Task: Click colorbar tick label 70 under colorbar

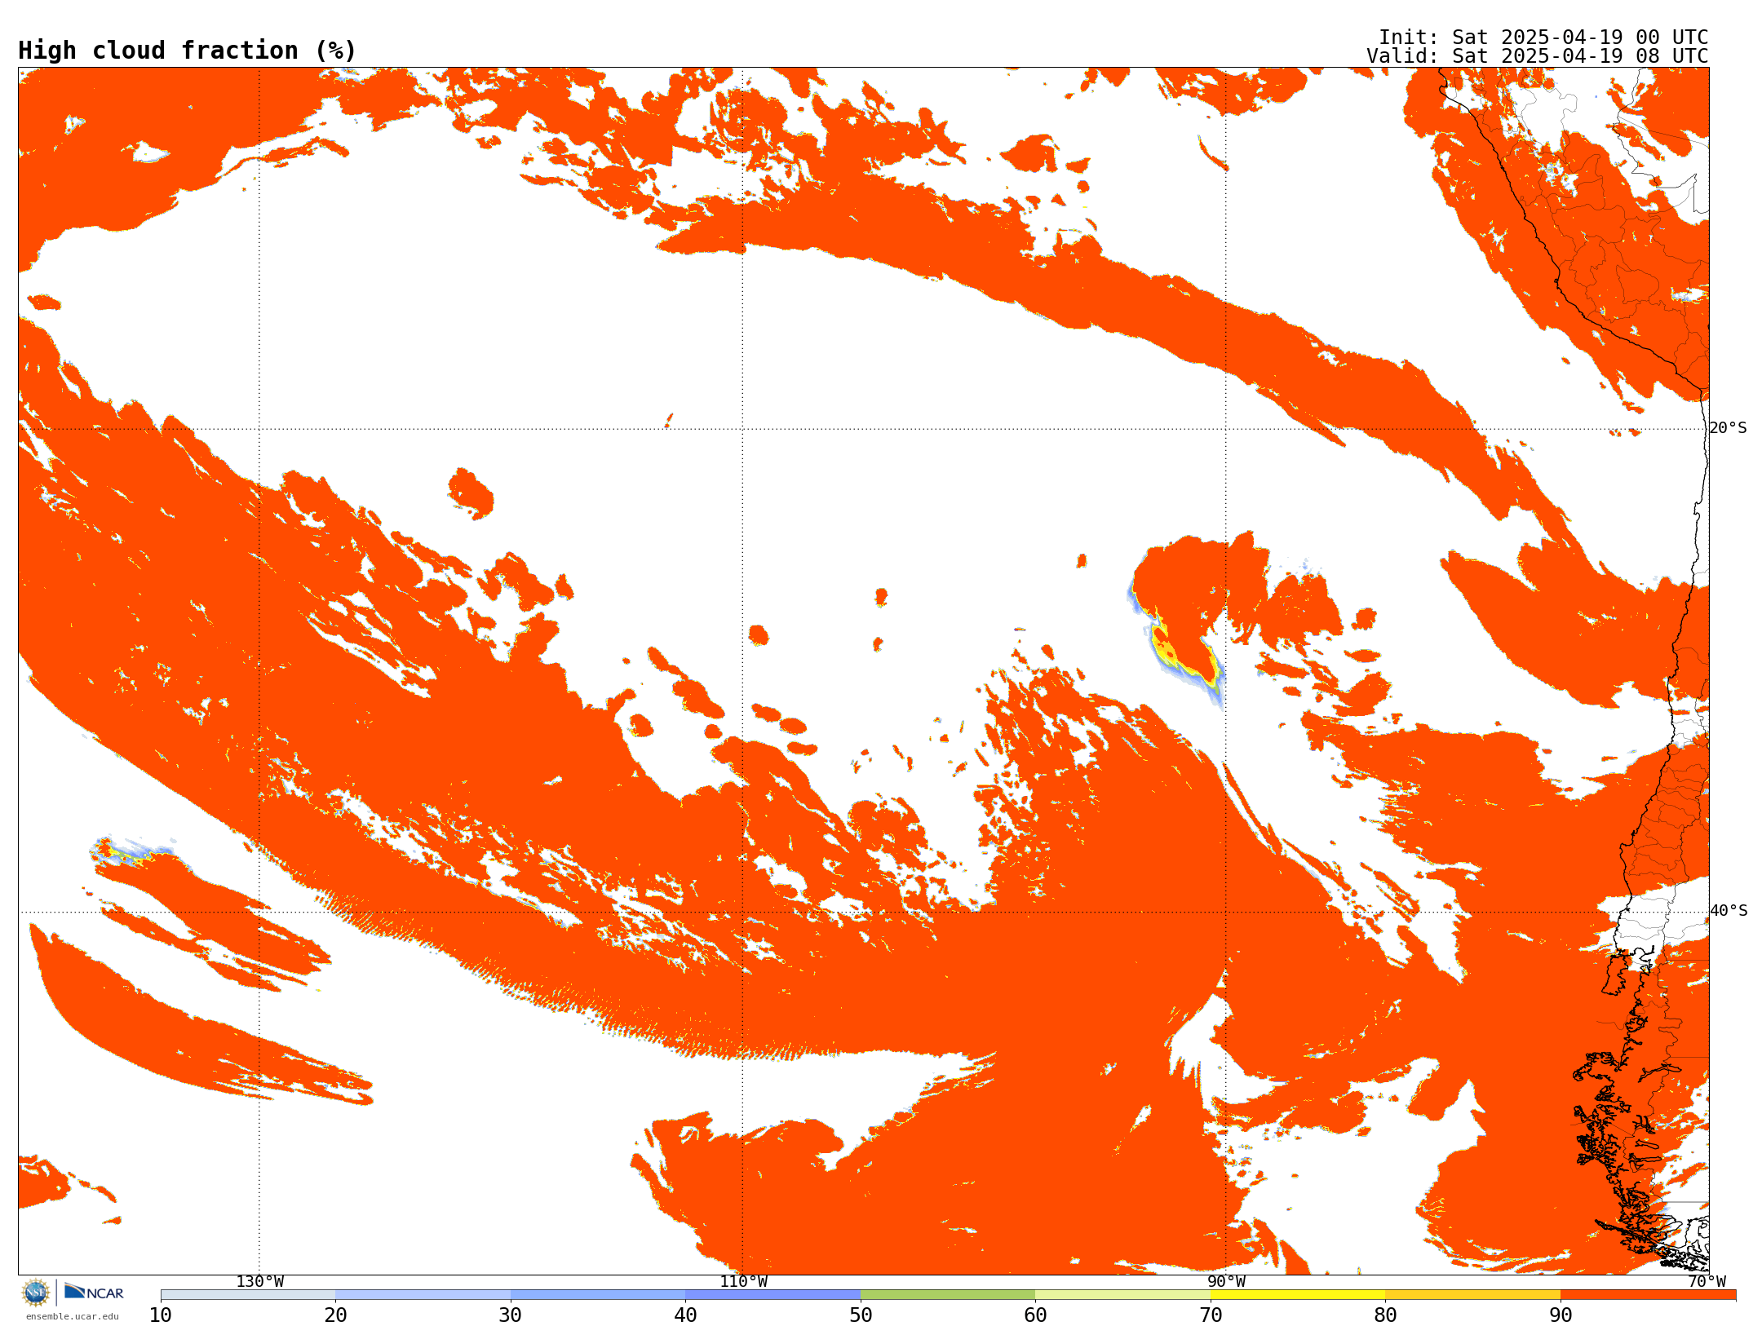Action: tap(1211, 1315)
